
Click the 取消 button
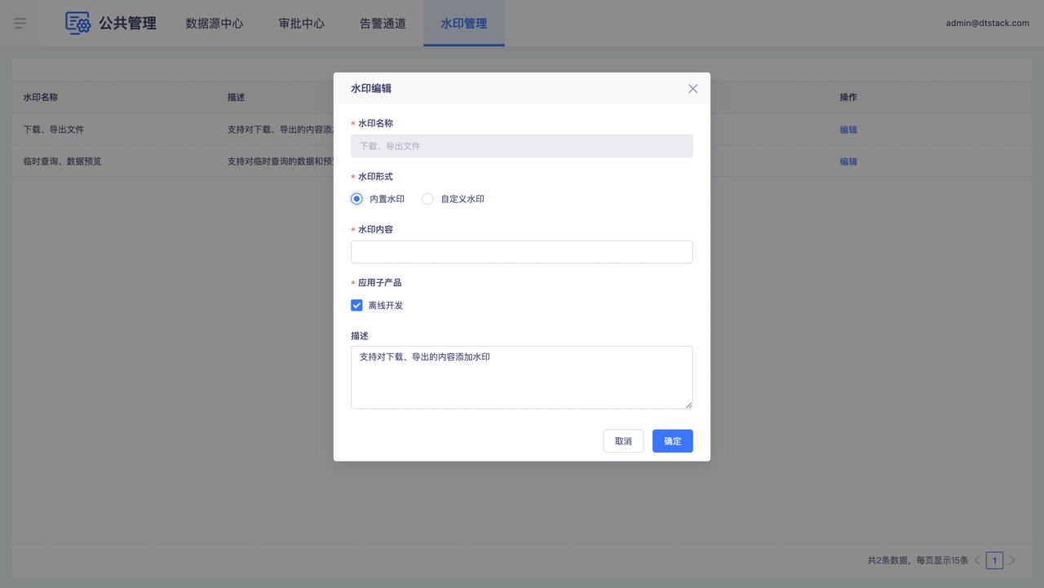pos(623,441)
